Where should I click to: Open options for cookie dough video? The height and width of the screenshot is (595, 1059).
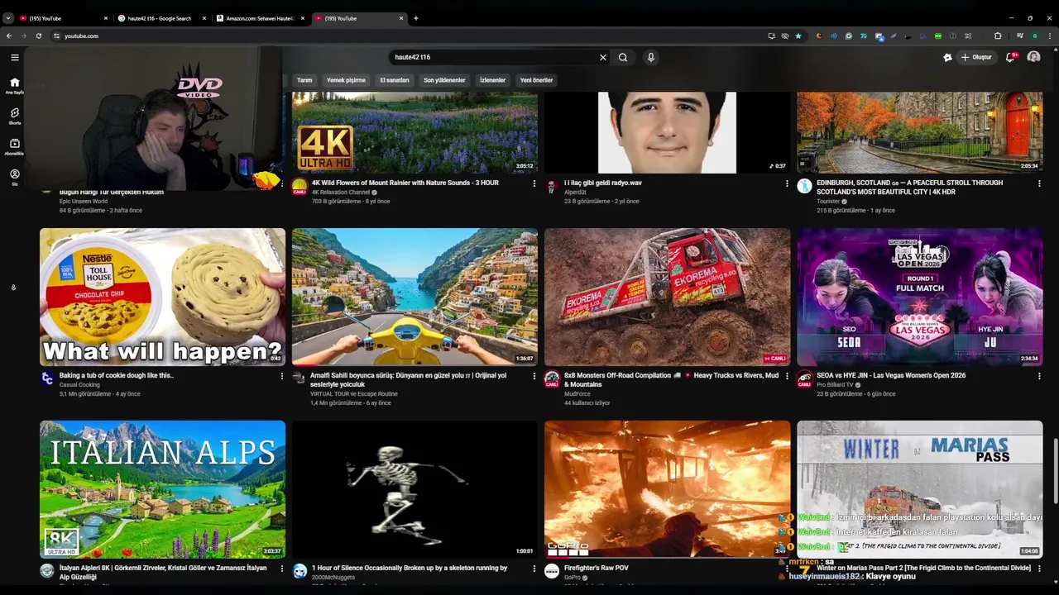tap(281, 376)
